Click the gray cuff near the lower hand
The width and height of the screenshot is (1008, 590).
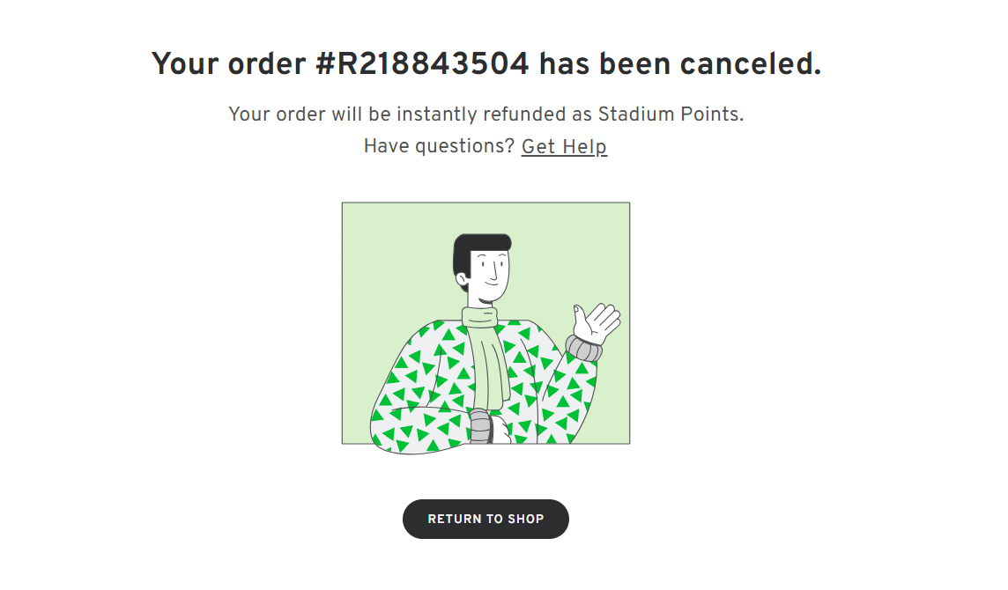coord(480,425)
